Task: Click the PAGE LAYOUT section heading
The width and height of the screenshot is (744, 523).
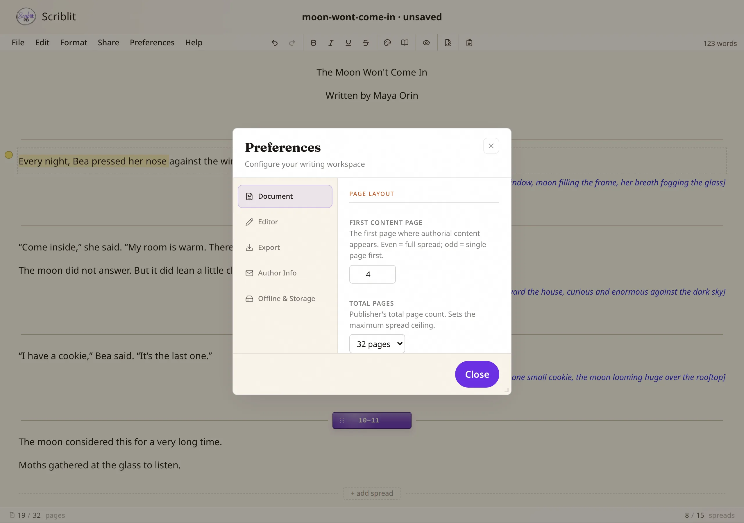Action: pos(371,194)
